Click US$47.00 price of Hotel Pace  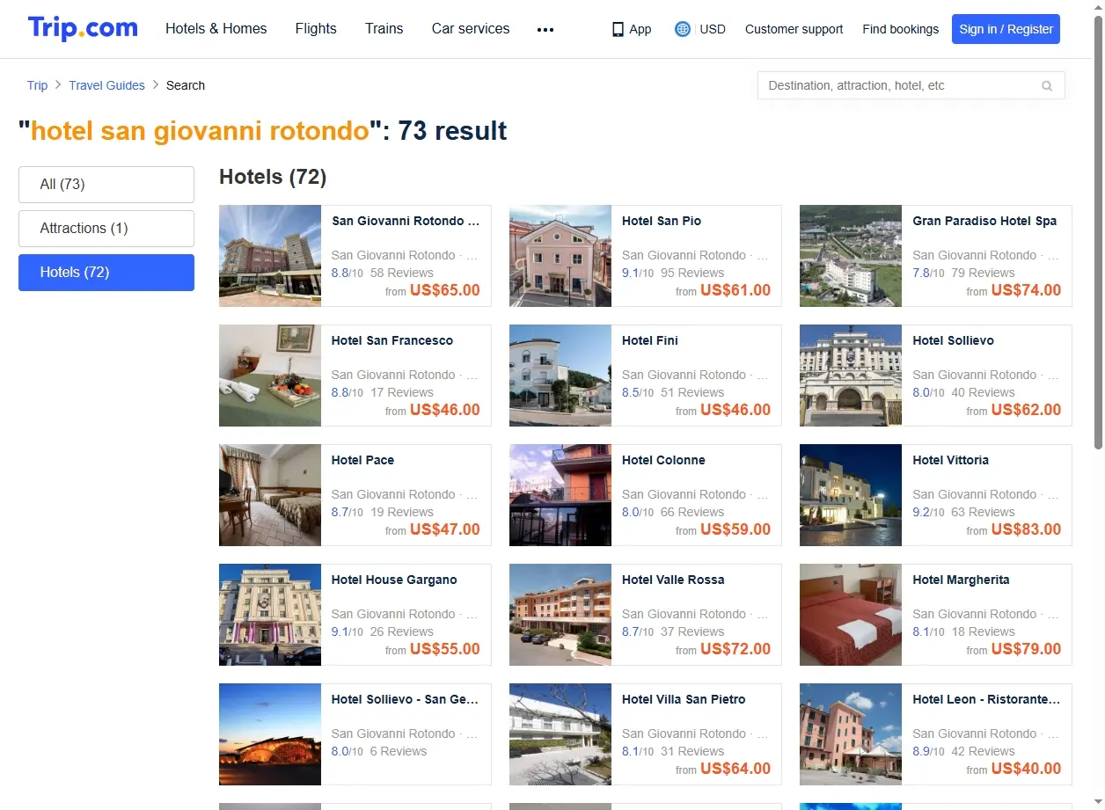coord(445,529)
